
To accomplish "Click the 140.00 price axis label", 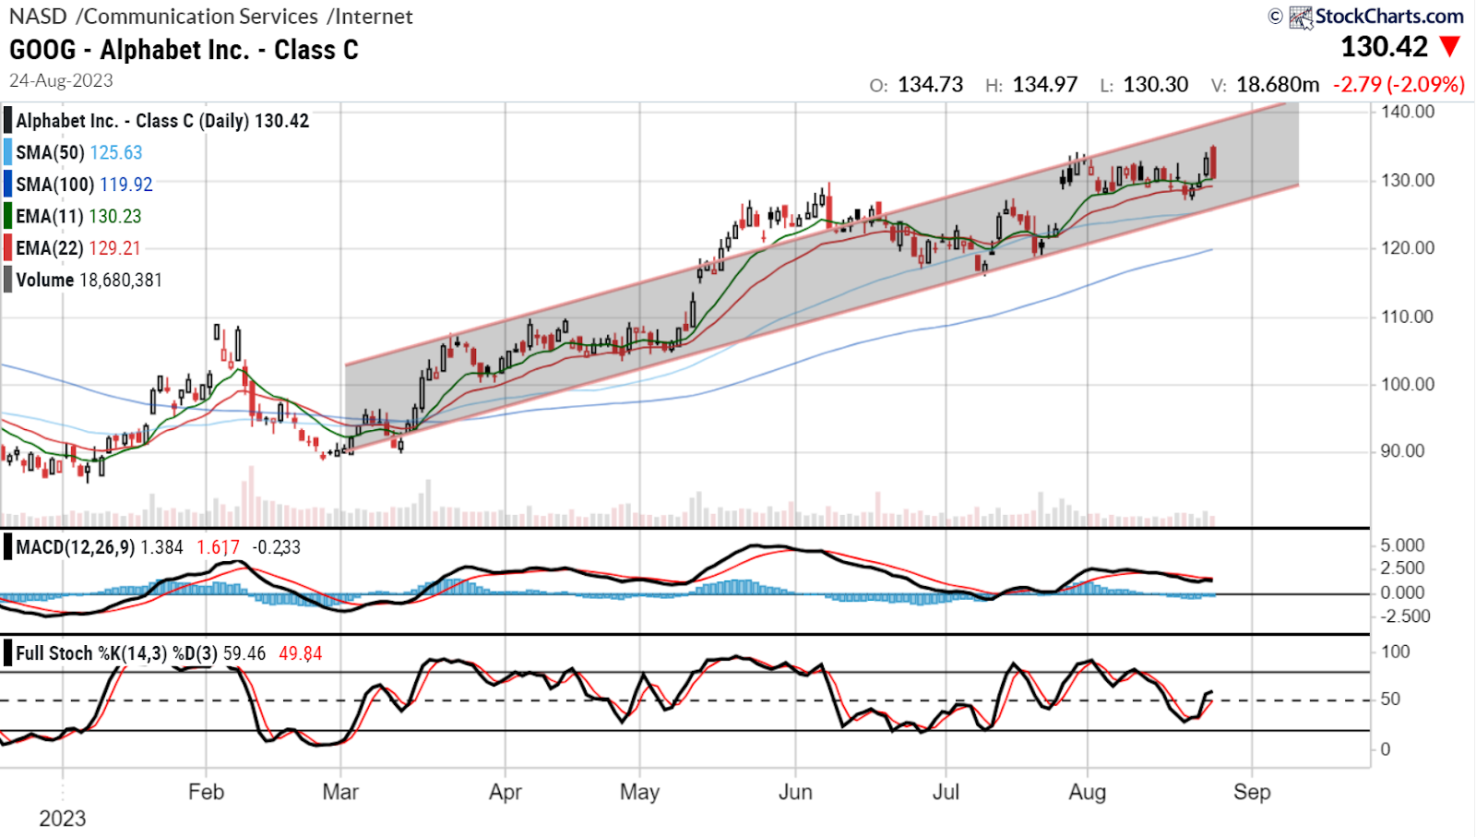I will pos(1407,112).
